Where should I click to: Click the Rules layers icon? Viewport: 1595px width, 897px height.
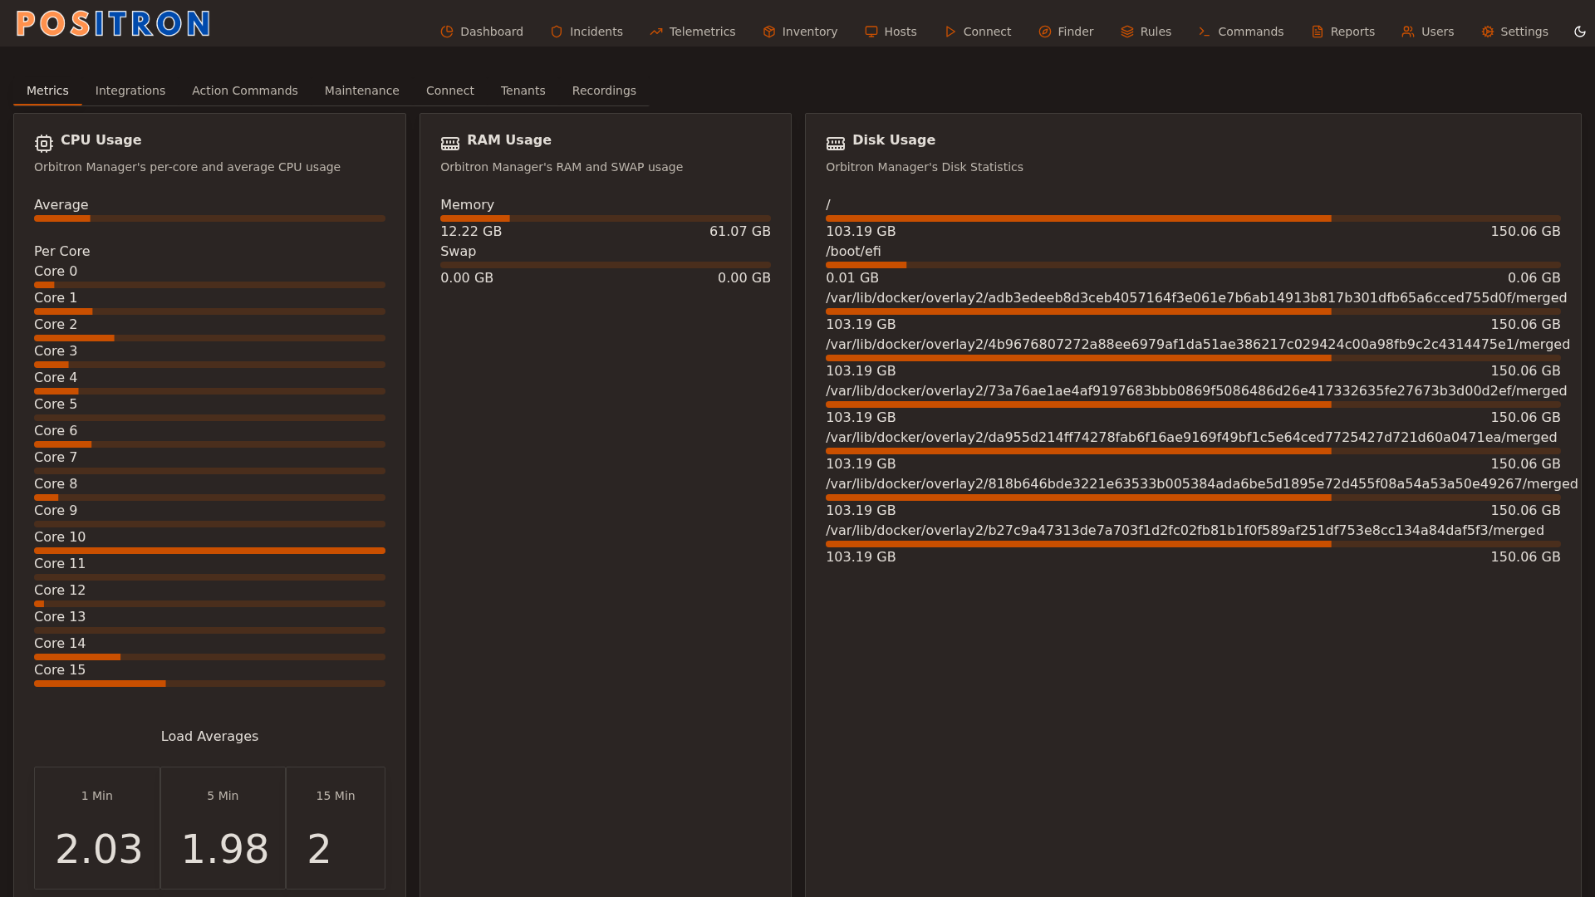point(1127,32)
